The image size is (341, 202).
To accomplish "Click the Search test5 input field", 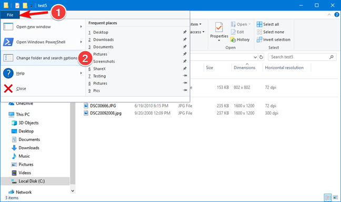I will tap(299, 57).
